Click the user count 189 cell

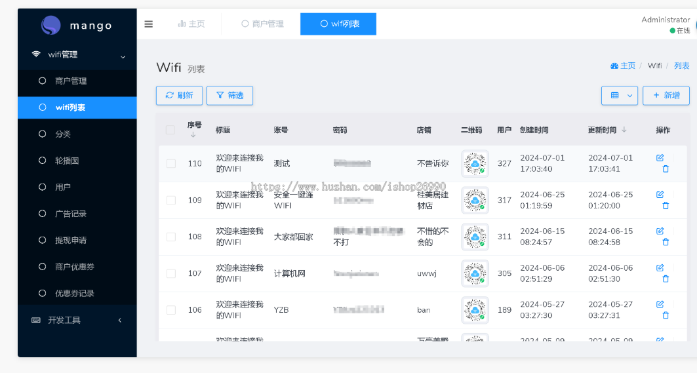(x=504, y=310)
